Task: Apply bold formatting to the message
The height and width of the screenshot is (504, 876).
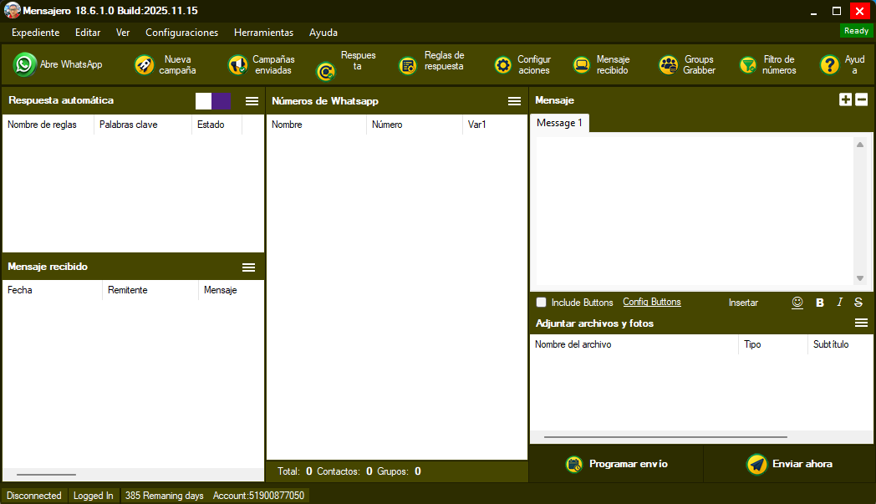Action: coord(819,303)
